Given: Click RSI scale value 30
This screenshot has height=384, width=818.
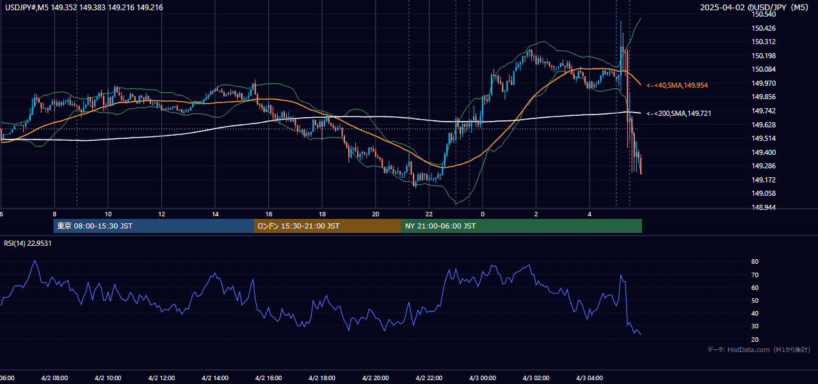Looking at the screenshot, I should click(x=755, y=326).
